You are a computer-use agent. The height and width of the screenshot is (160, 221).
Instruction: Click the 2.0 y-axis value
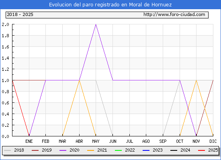click(5, 24)
